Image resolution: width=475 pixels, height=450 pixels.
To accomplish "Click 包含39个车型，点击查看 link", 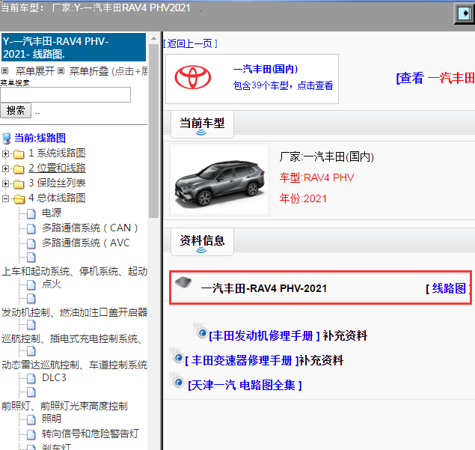I will tap(283, 85).
